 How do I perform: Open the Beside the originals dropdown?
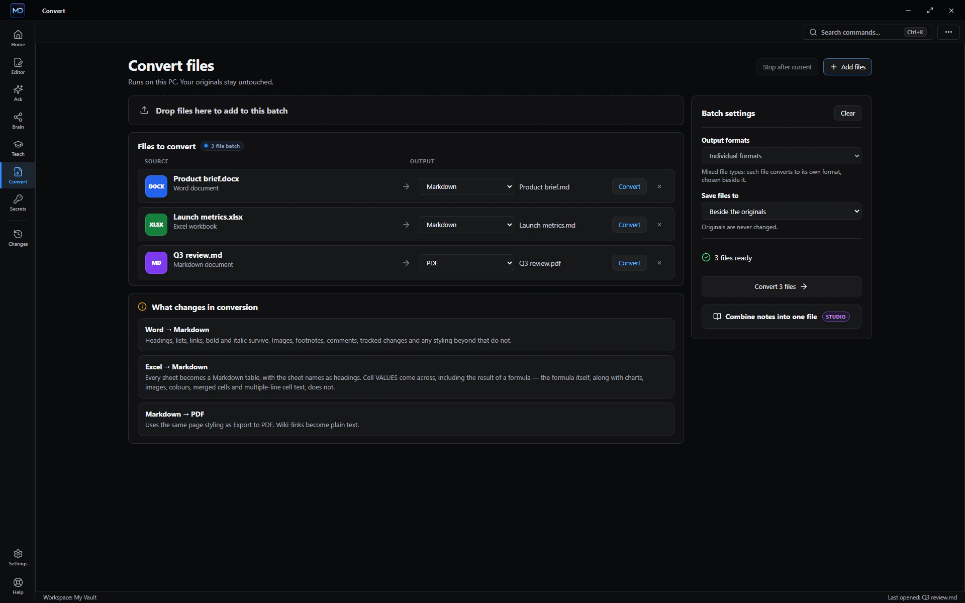click(781, 212)
